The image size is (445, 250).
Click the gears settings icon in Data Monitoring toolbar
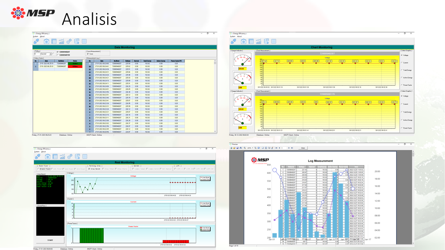[x=69, y=41]
